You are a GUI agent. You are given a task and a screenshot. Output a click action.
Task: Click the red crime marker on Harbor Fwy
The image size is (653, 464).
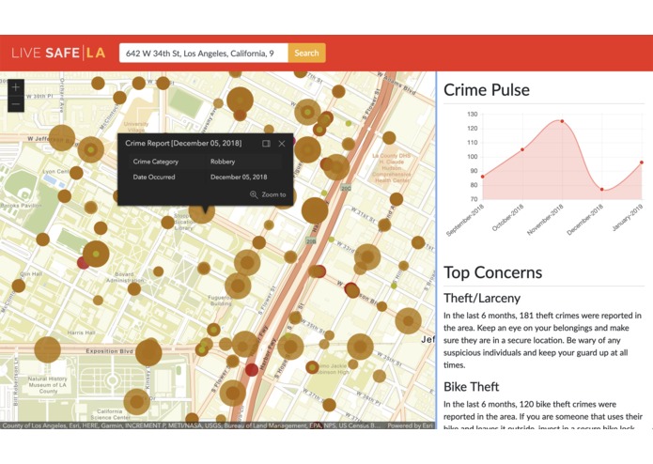coord(252,369)
